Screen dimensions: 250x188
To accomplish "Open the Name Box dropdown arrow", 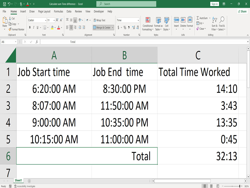I will 15,42.
